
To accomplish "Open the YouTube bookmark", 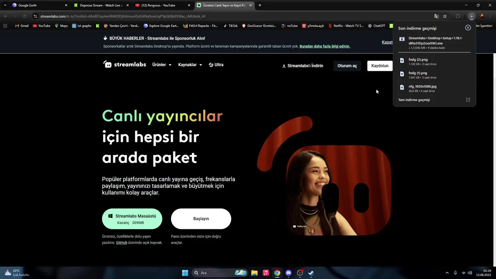I will point(41,26).
